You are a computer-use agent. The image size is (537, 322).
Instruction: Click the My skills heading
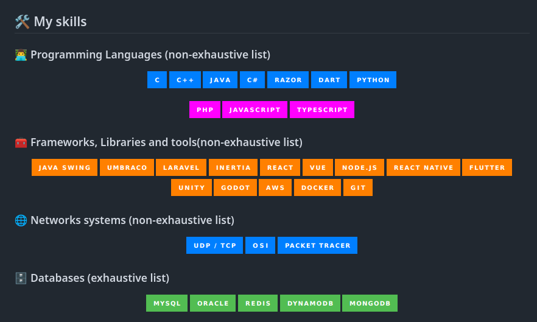[60, 22]
